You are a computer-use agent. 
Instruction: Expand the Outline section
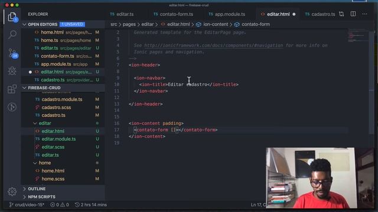pos(24,188)
